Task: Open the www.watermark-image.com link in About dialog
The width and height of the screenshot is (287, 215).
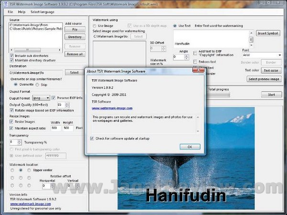Action: click(112, 108)
